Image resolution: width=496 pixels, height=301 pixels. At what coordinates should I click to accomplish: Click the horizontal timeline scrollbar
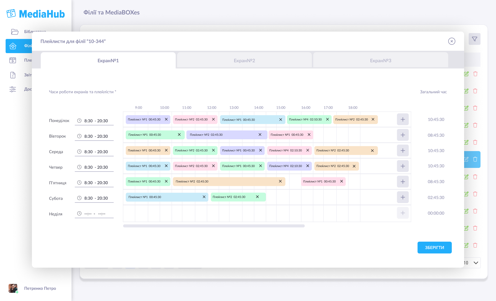tap(214, 226)
